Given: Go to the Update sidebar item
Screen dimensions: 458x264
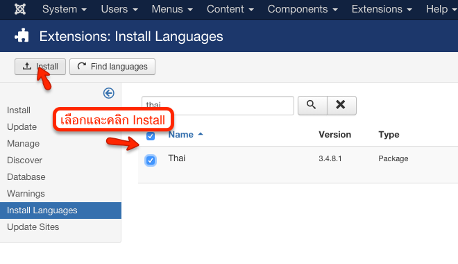Looking at the screenshot, I should 22,127.
